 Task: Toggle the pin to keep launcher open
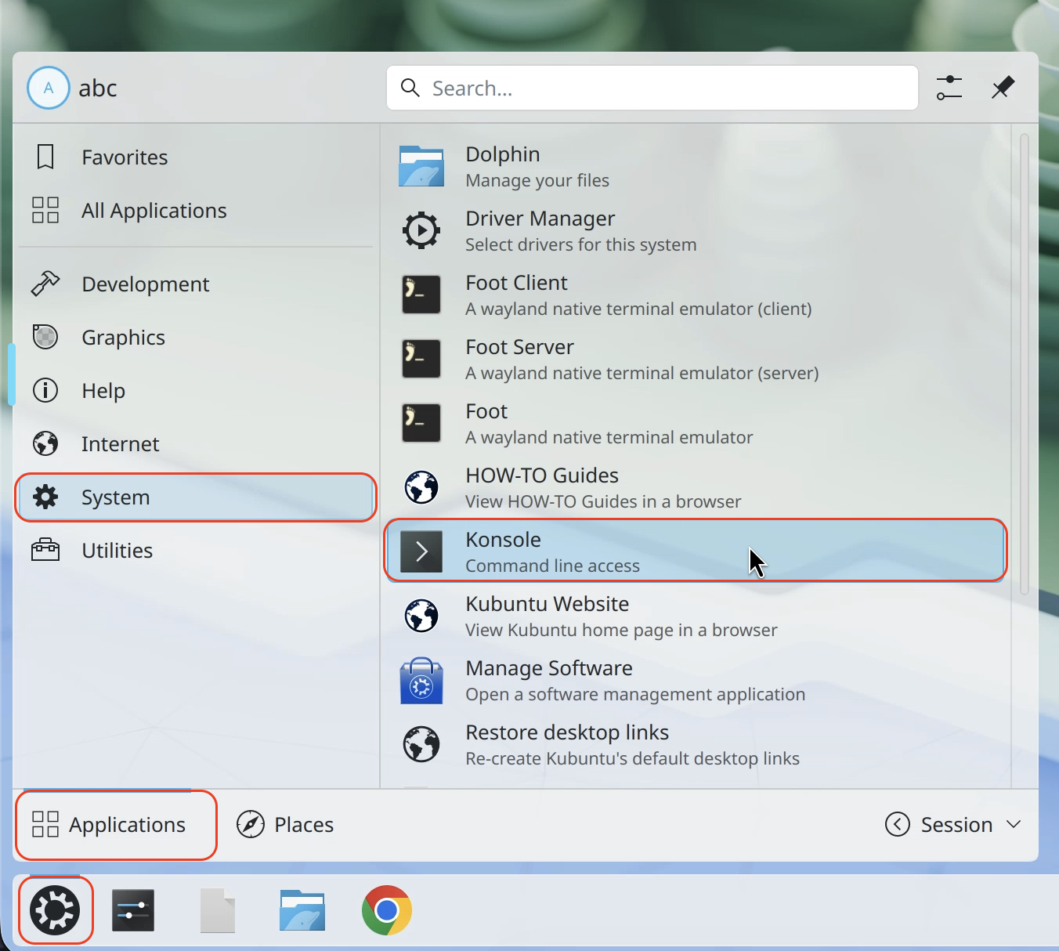pos(1003,88)
